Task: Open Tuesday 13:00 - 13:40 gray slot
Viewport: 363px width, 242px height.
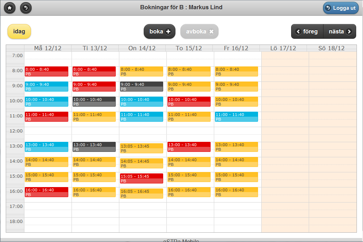Action: click(94, 147)
